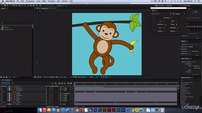The image size is (202, 113).
Task: Toggle visibility eye of nose layer
Action: click(x=1, y=97)
